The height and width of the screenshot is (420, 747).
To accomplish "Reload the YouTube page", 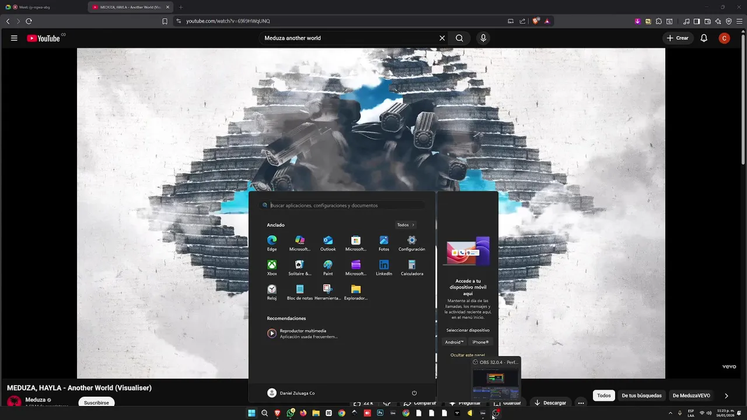I will [29, 21].
